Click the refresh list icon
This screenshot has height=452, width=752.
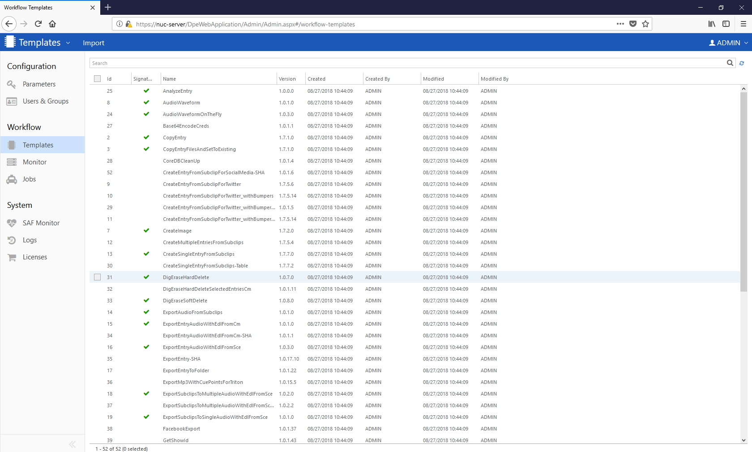(742, 63)
